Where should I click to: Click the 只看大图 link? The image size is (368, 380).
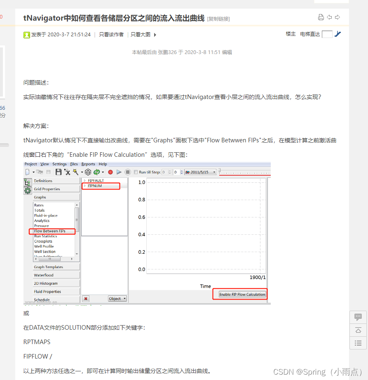[x=141, y=35]
